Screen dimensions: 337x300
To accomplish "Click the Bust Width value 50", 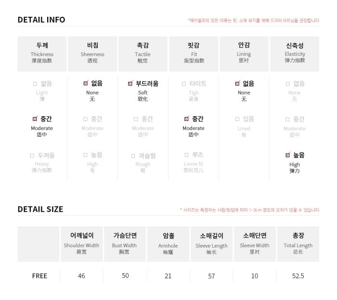I will click(125, 276).
